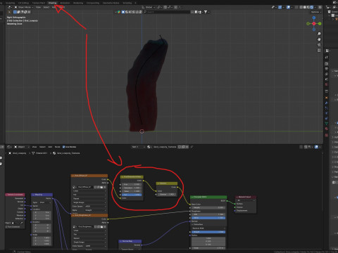338x253 pixels.
Task: Open the Material properties tab icon
Action: (x=327, y=129)
